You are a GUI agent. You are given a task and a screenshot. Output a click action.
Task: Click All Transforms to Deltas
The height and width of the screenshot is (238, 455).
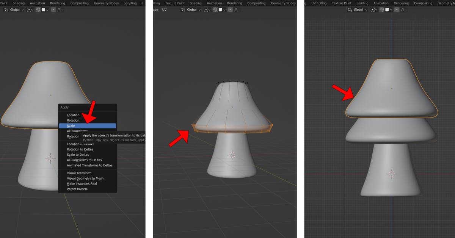click(x=84, y=160)
